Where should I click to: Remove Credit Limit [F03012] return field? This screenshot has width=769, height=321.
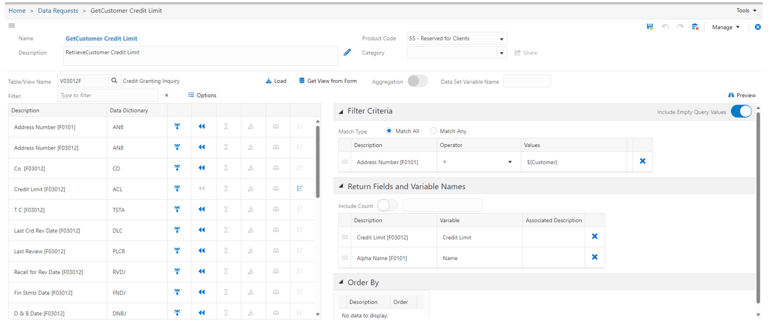point(595,237)
